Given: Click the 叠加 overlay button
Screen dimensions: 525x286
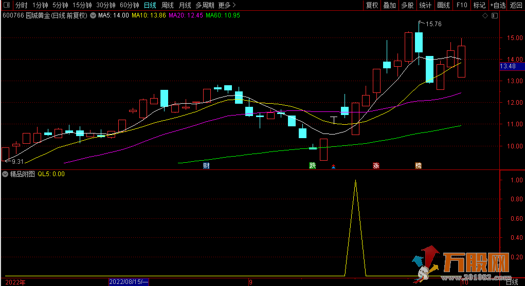Looking at the screenshot, I should point(389,5).
